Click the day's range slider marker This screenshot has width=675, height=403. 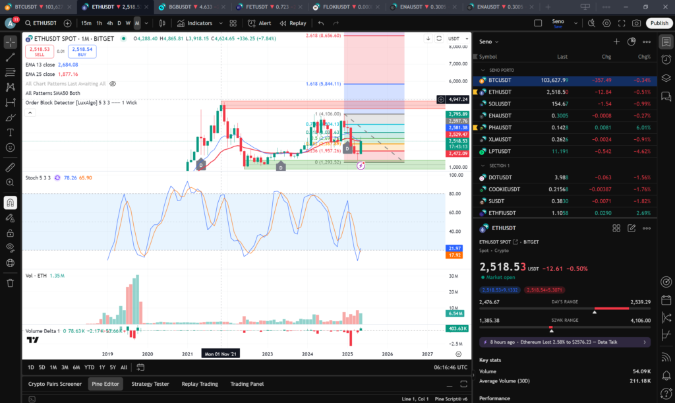tap(595, 312)
